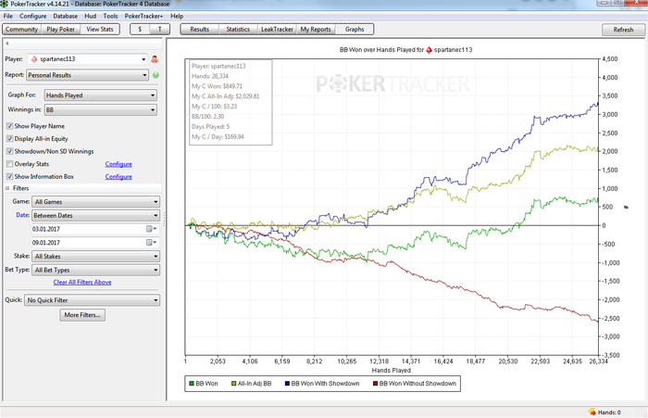This screenshot has width=648, height=418.
Task: Open the Quick filter dropdown
Action: click(x=93, y=300)
